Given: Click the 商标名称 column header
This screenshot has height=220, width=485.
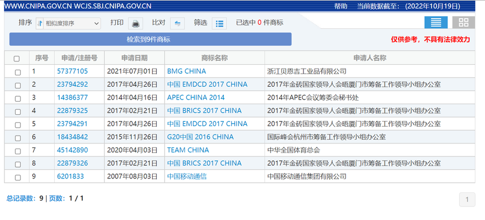Looking at the screenshot, I should (x=215, y=58).
